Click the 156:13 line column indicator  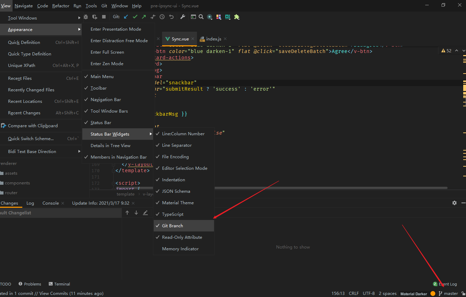[338, 294]
